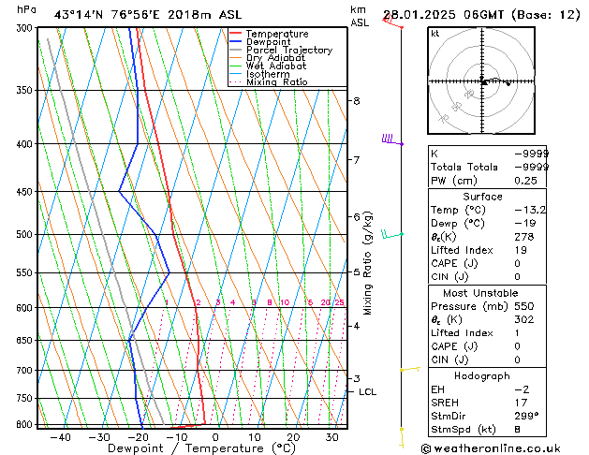Click the yellow wind barb at 700 hPa
This screenshot has width=589, height=455.
410,370
